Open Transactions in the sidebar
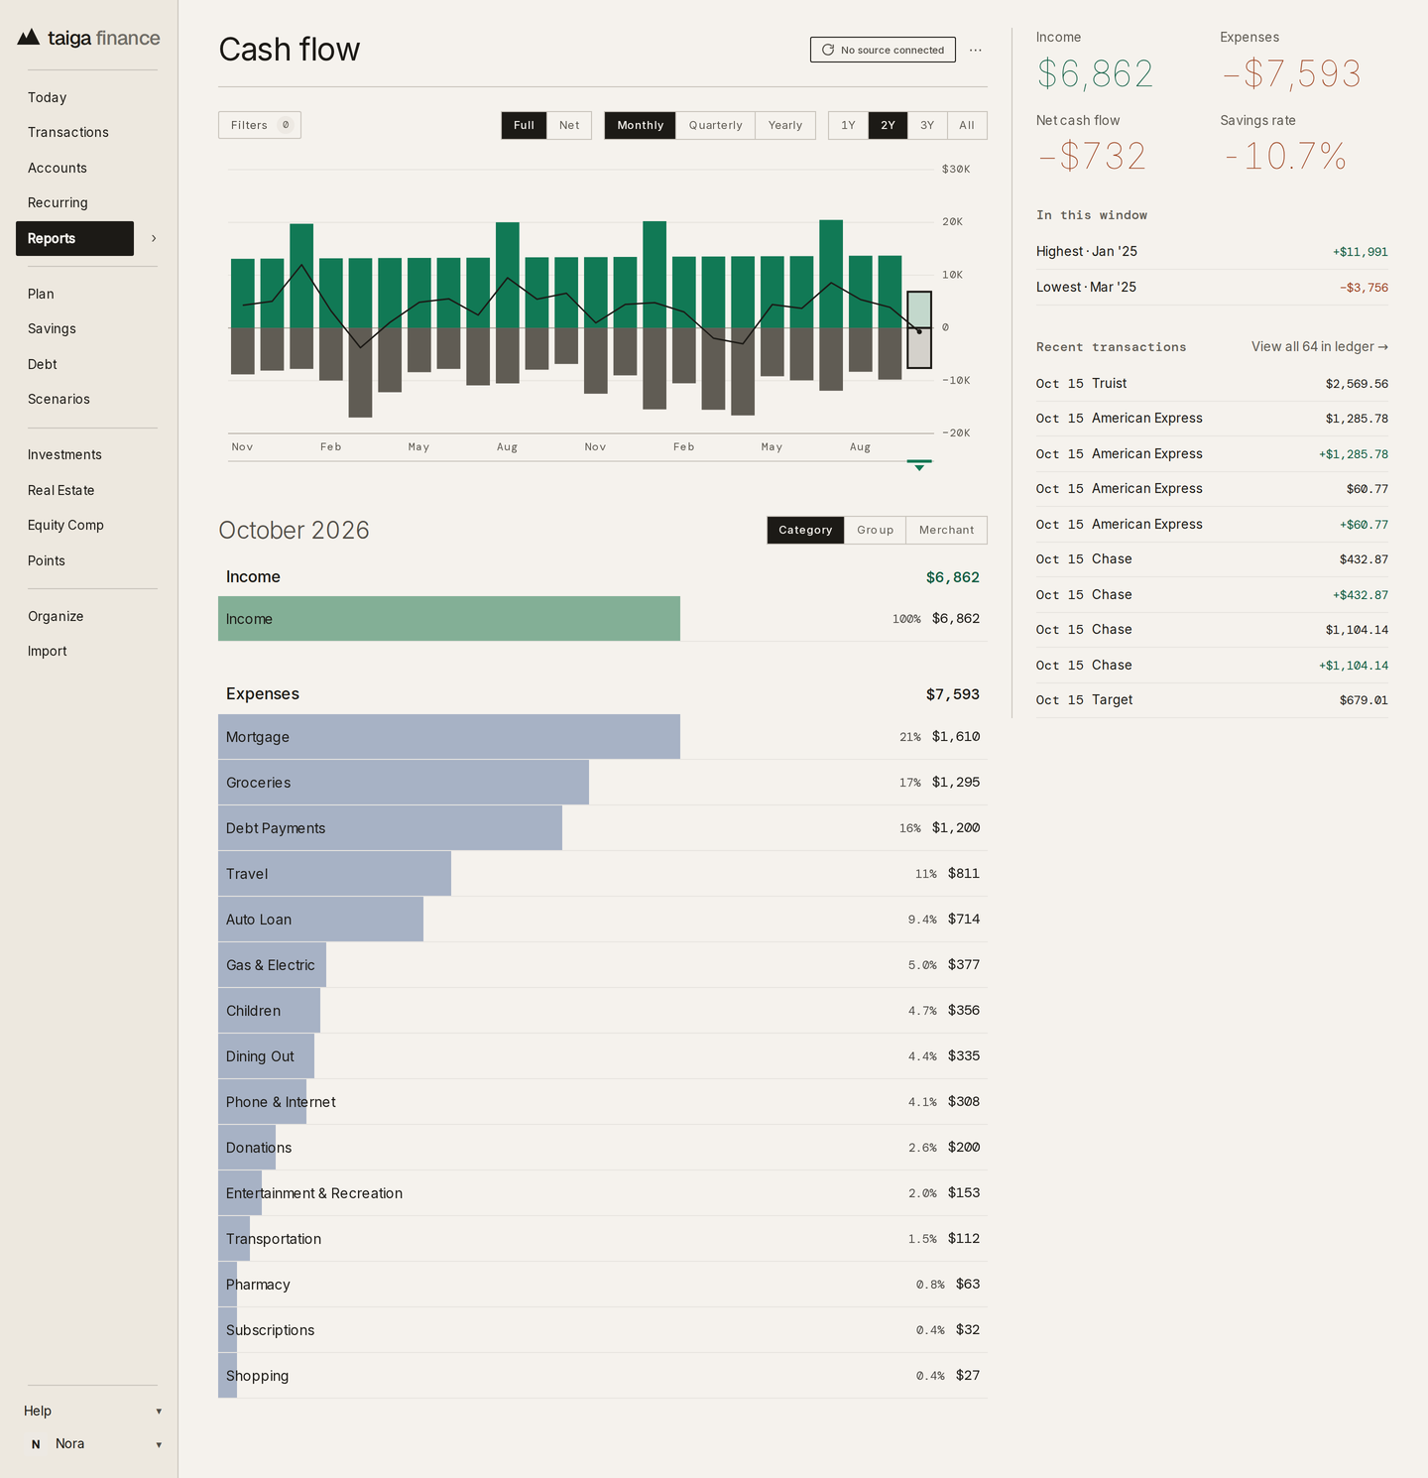Viewport: 1428px width, 1478px height. point(68,132)
